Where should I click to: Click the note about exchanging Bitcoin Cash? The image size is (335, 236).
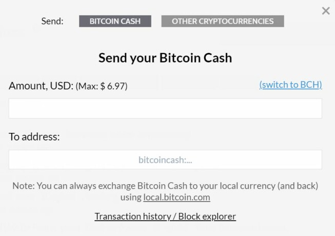(165, 185)
